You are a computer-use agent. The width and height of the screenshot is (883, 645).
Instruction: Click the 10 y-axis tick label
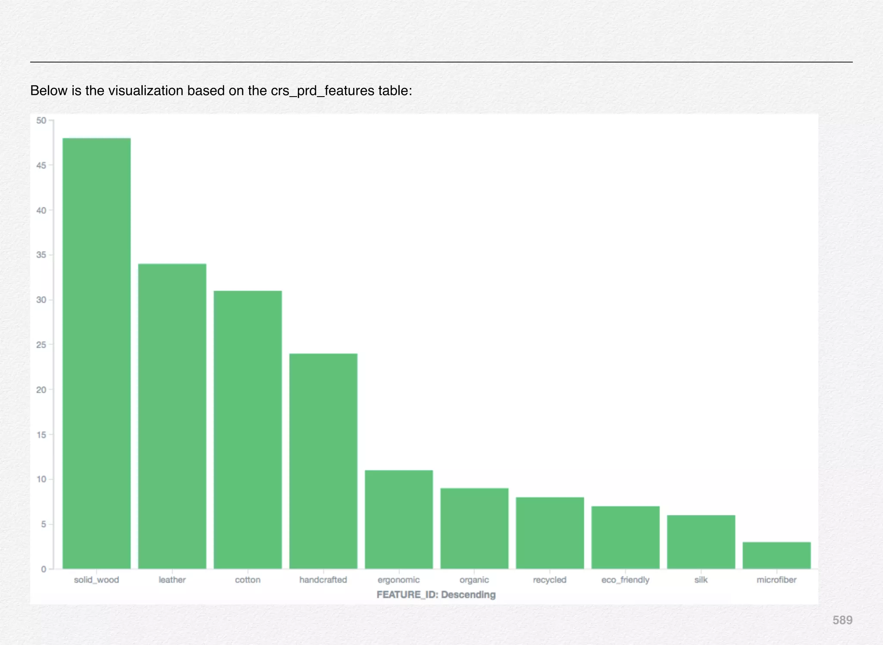point(41,479)
